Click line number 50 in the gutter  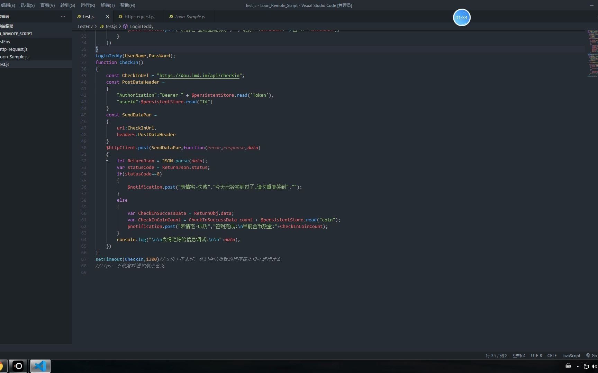click(x=84, y=147)
